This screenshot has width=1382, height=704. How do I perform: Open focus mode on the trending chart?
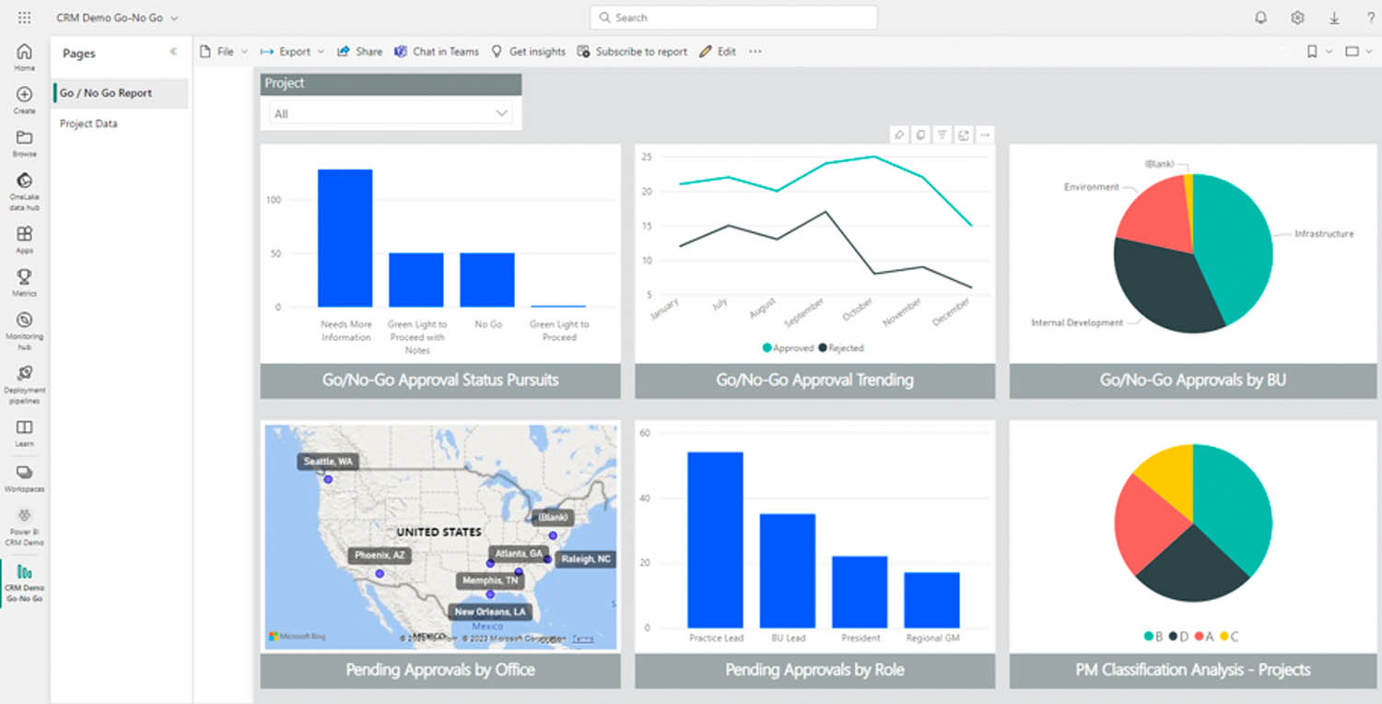(x=964, y=135)
